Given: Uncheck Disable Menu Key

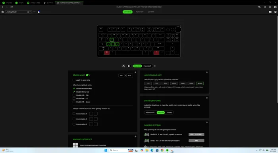Looking at the screenshot, I should click(x=74, y=92).
